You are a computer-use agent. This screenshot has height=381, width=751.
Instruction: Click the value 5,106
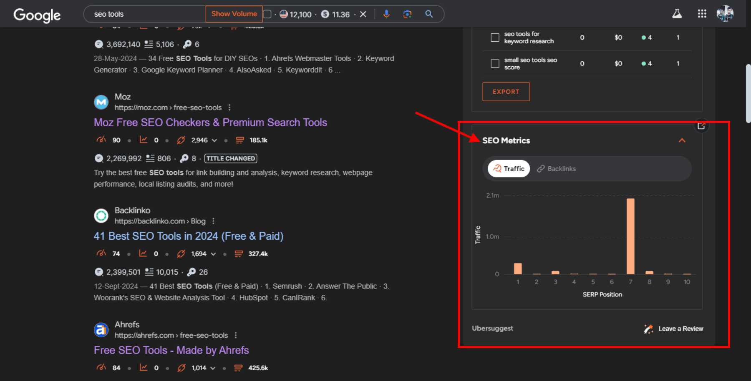165,45
